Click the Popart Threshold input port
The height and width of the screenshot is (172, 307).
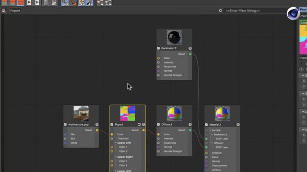[112, 139]
